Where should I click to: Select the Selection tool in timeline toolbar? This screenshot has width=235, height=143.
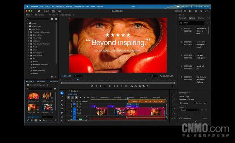tap(62, 93)
